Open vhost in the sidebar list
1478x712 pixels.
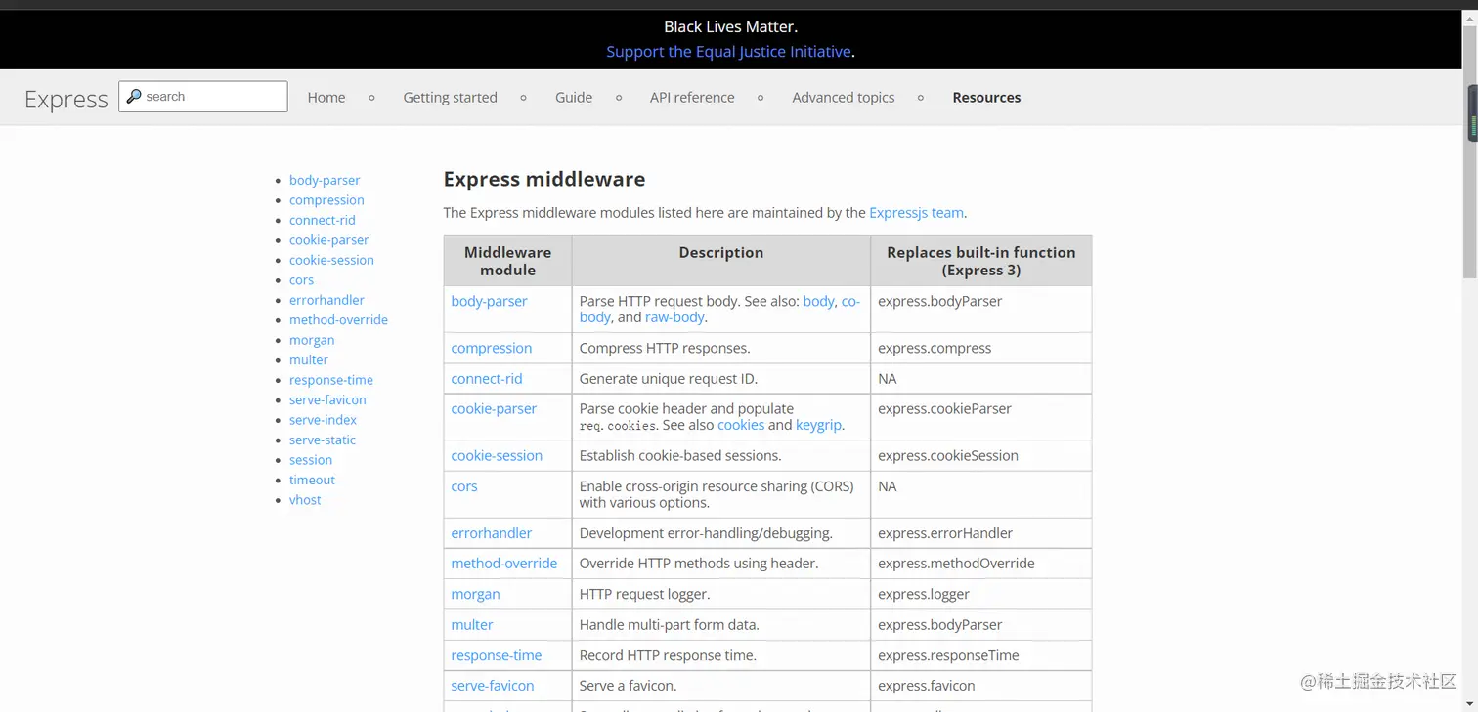tap(305, 500)
